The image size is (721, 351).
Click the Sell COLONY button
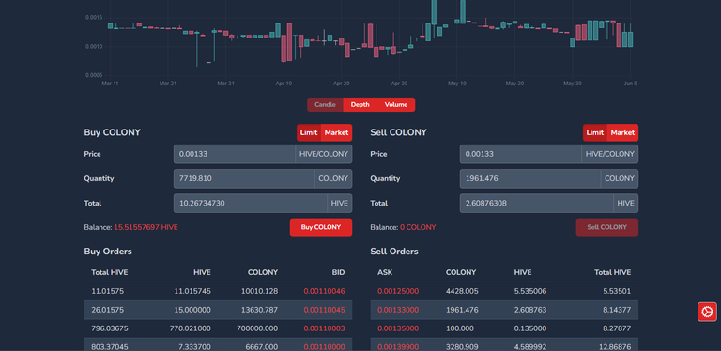click(607, 227)
